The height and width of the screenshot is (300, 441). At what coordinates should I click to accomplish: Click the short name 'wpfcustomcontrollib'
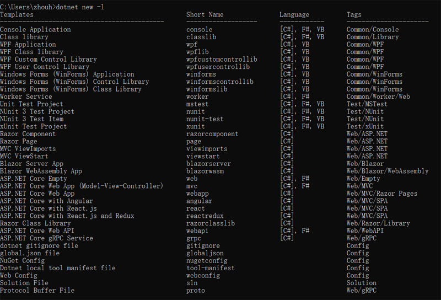coord(222,60)
